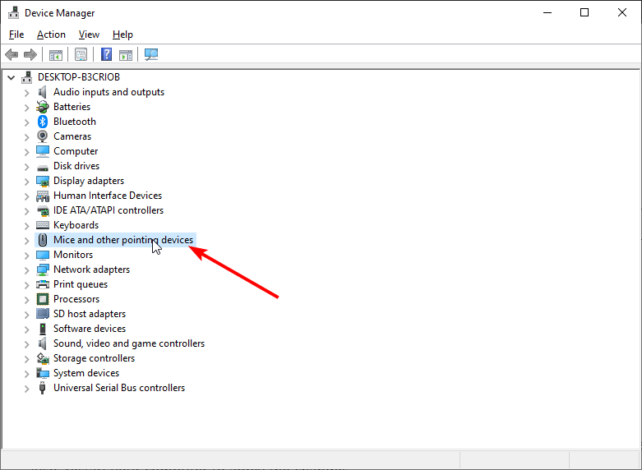Click the Monitors display icon
The width and height of the screenshot is (642, 470).
click(x=43, y=255)
